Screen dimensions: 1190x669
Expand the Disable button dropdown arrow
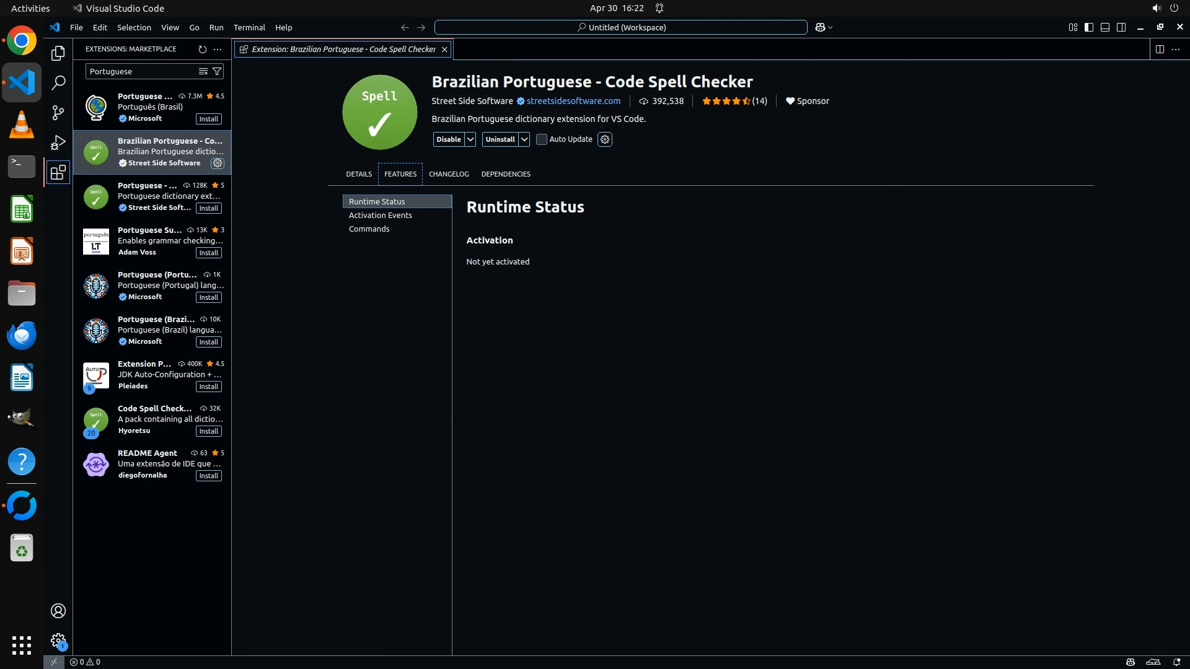[x=470, y=139]
